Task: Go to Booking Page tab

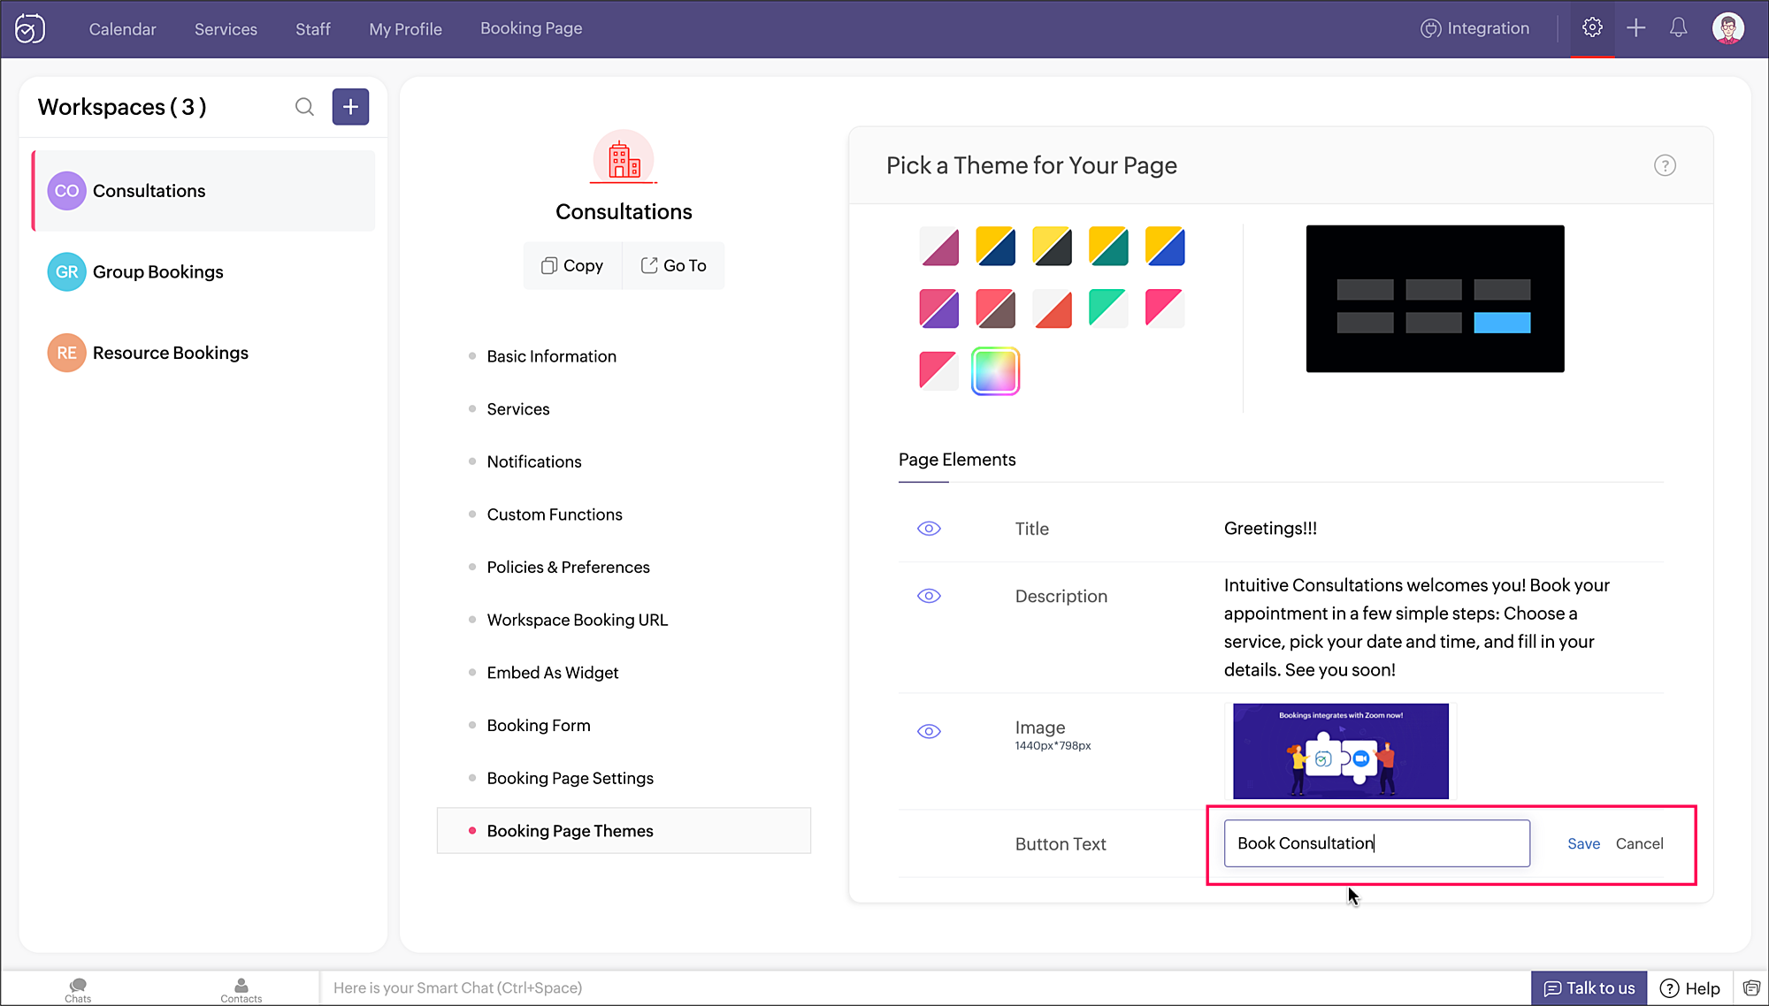Action: tap(531, 28)
